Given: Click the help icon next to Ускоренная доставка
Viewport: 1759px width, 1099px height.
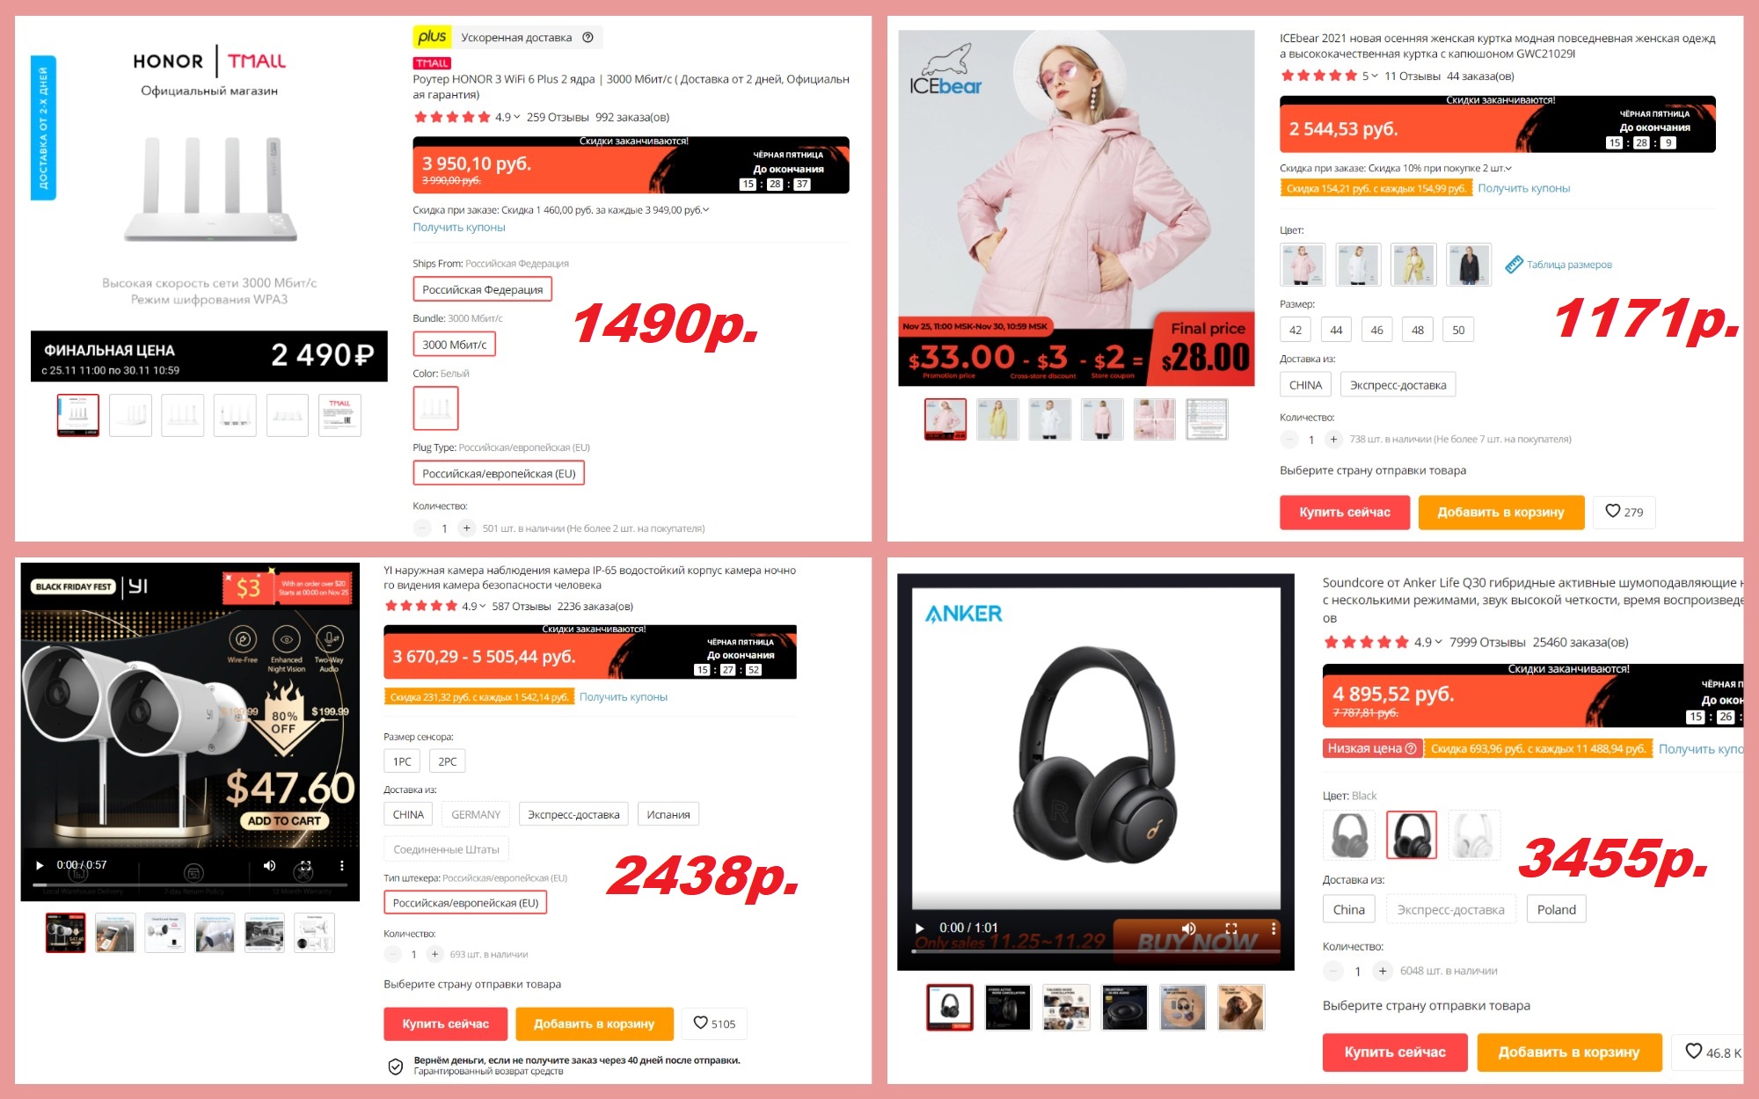Looking at the screenshot, I should tap(588, 37).
